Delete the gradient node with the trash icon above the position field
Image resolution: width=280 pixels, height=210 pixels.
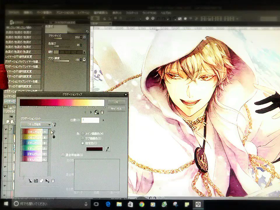[x=102, y=112]
